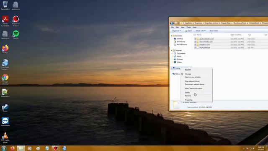Select the desktop.ini file beside Recycle Bin
268x151 pixels.
click(x=16, y=5)
